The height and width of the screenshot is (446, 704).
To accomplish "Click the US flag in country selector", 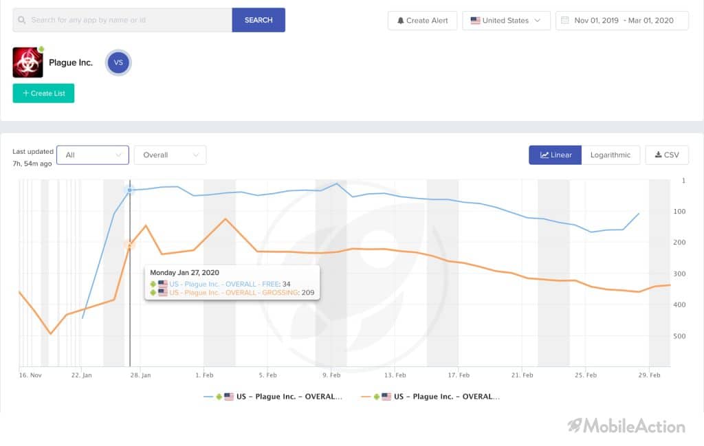I will tap(476, 21).
